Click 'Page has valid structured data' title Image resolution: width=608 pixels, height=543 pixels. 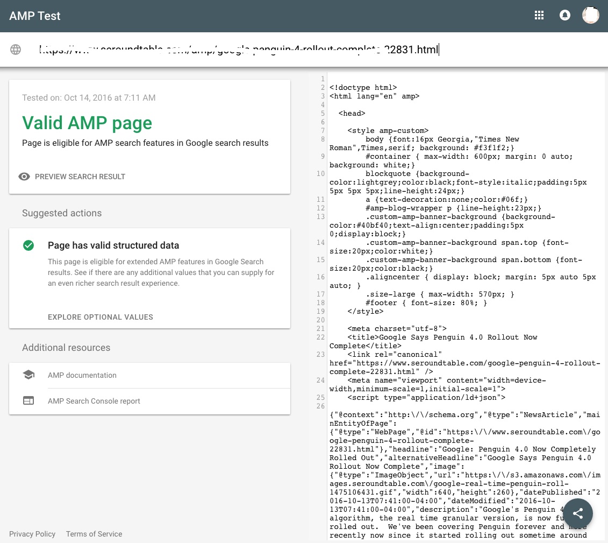[113, 245]
